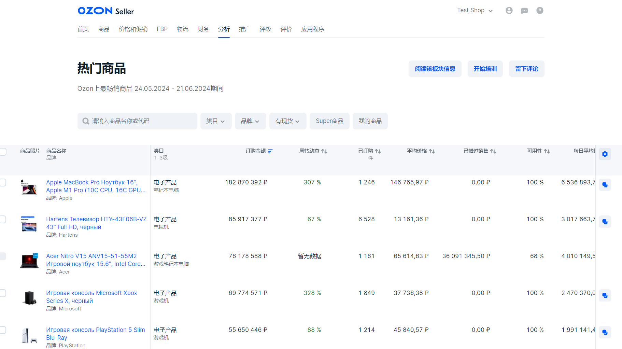Screen dimensions: 622x349
Task: Open the Игровая консоль Microsoft Xbox link
Action: [91, 297]
